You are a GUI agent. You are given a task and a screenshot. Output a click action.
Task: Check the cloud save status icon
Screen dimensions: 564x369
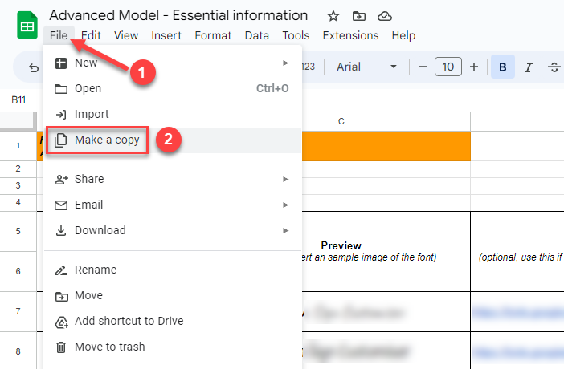point(384,16)
